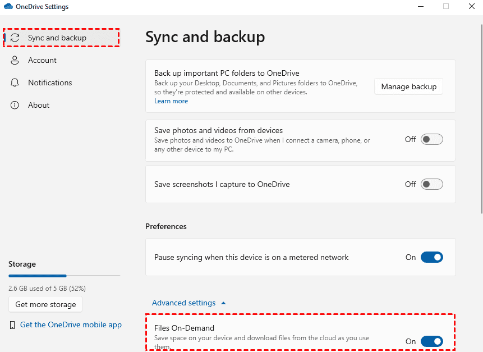Enable Save screenshots I capture to OneDrive
483x352 pixels.
point(431,184)
